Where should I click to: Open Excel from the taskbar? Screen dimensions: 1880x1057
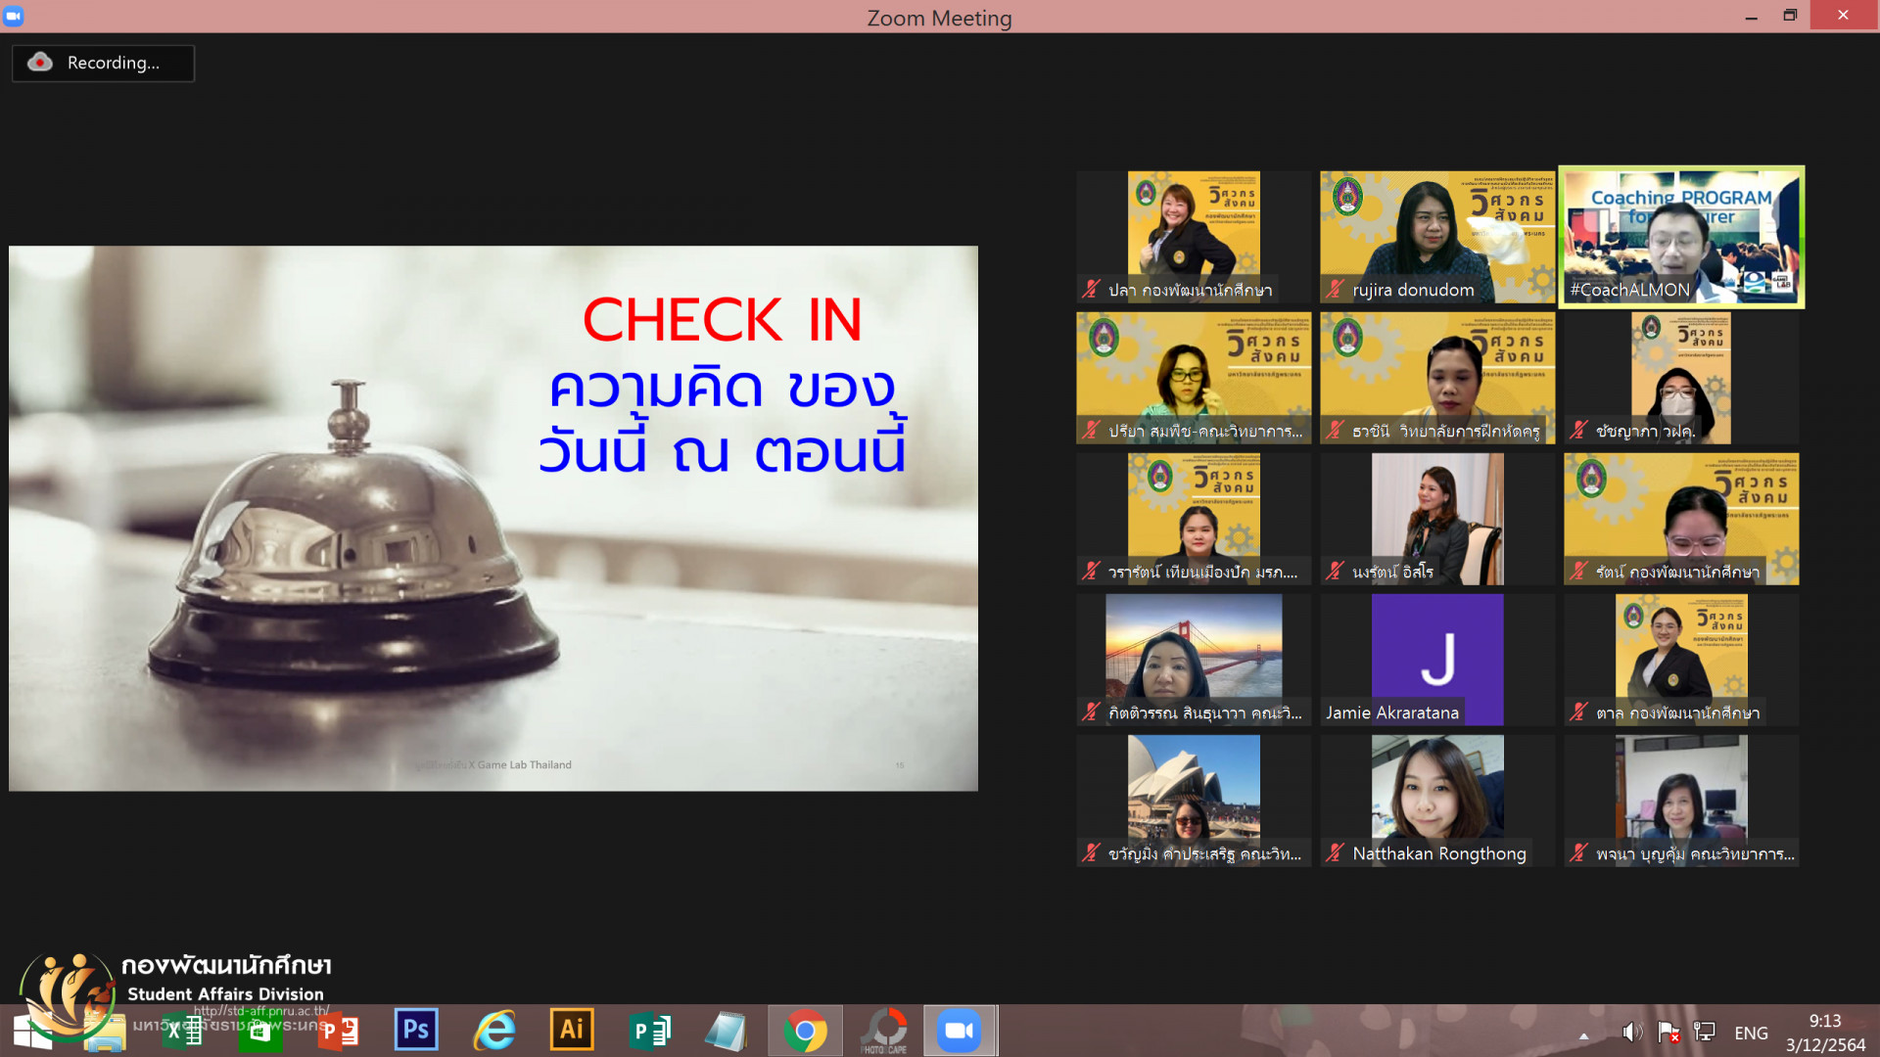pyautogui.click(x=182, y=1031)
